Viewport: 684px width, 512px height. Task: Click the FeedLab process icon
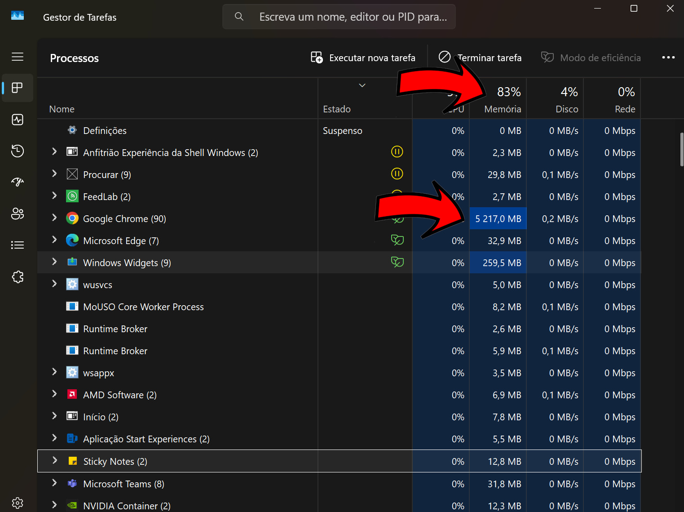pos(72,196)
